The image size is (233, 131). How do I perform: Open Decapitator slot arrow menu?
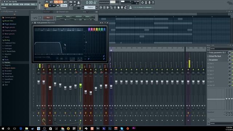208,60
